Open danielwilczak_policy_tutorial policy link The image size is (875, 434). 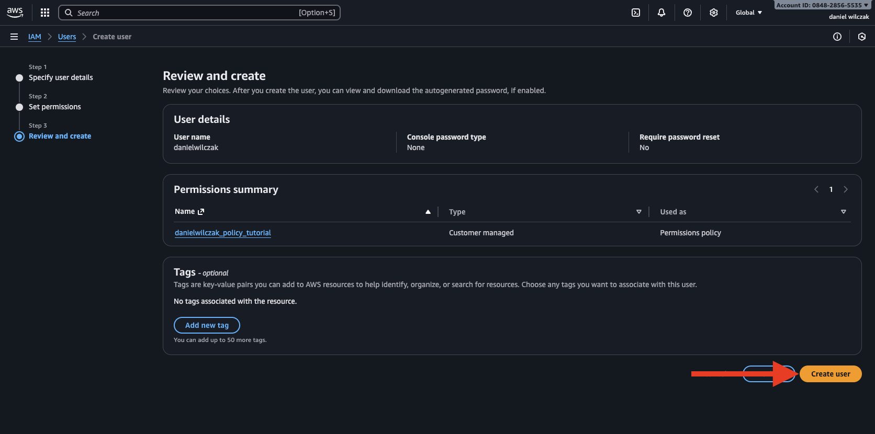223,233
